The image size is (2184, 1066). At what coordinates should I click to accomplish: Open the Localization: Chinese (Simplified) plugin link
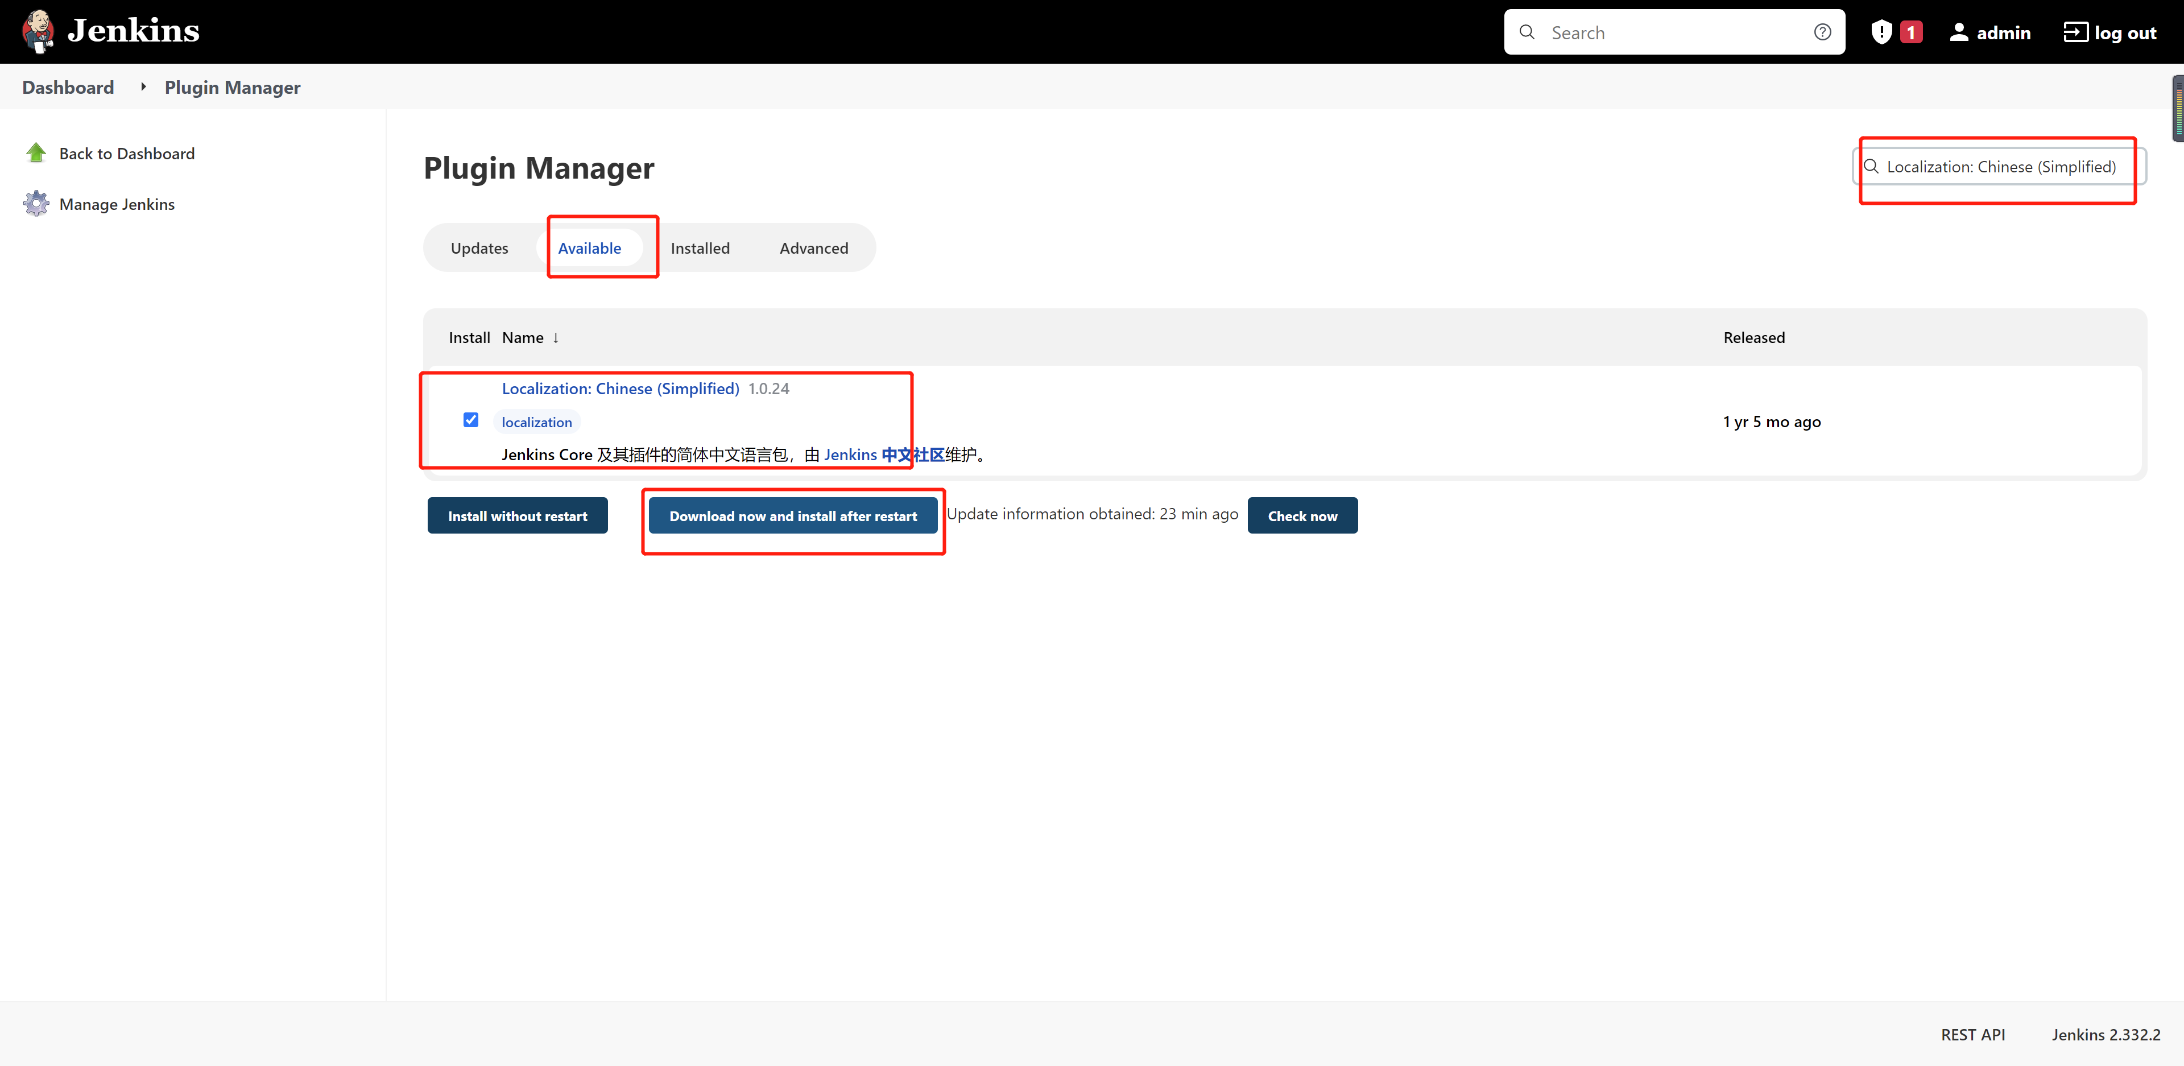pos(620,389)
